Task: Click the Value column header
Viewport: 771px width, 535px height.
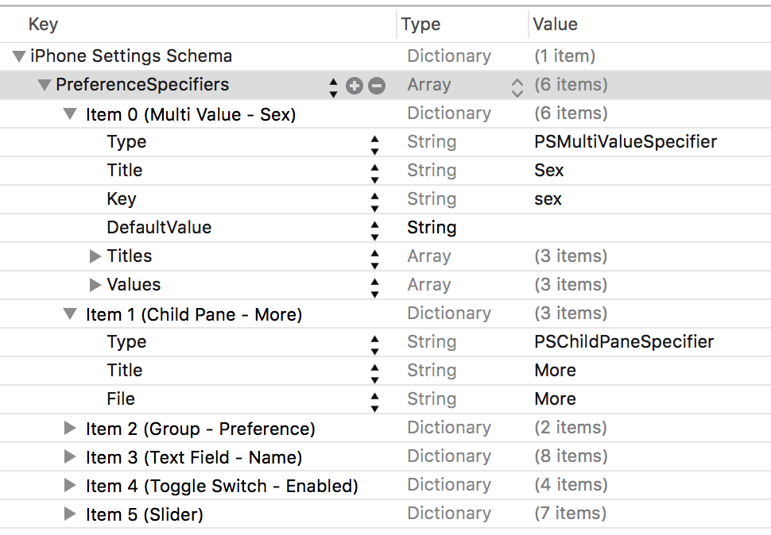Action: pyautogui.click(x=555, y=25)
